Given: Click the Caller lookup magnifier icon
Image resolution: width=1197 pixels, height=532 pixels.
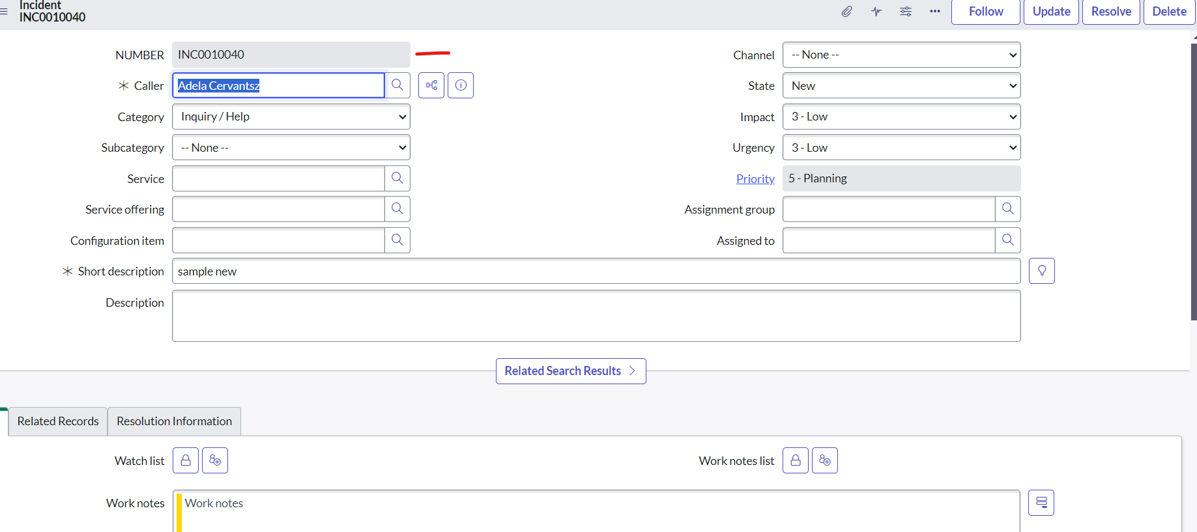Looking at the screenshot, I should [x=397, y=85].
